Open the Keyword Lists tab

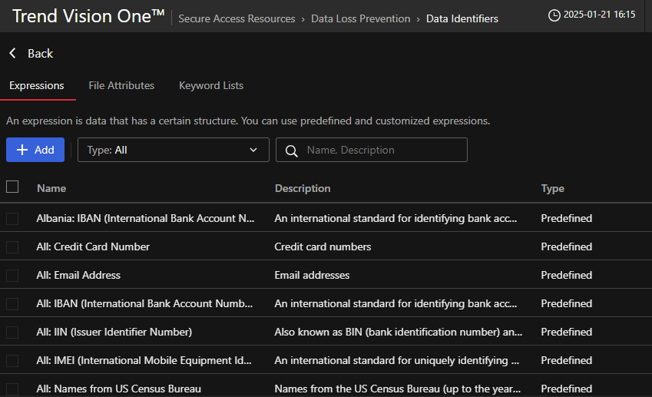click(x=211, y=85)
